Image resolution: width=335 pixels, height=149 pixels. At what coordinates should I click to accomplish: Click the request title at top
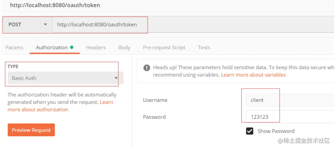(x=55, y=5)
